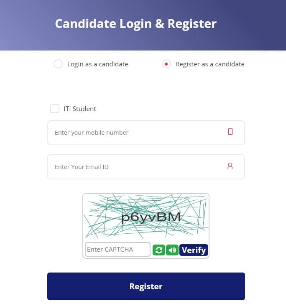Focus the Enter Your Email ID field
286x308 pixels.
(x=146, y=167)
